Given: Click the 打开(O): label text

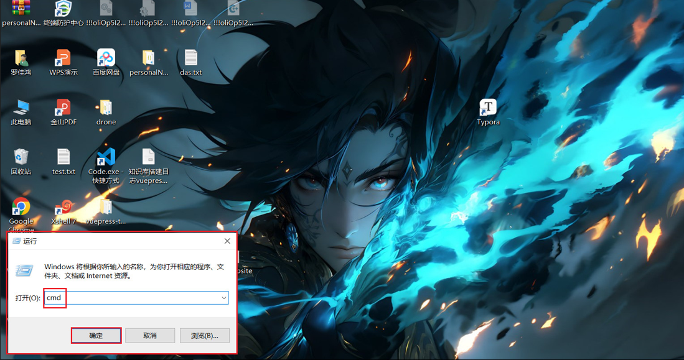Looking at the screenshot, I should 28,298.
